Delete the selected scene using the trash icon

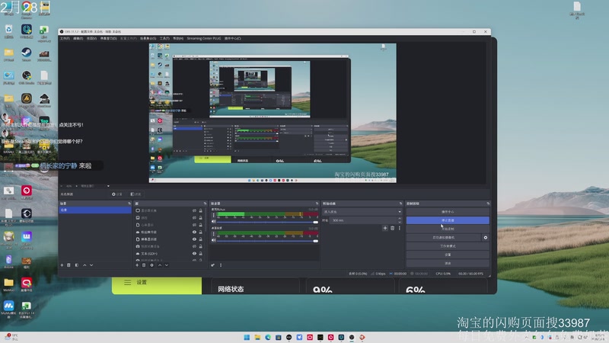(x=69, y=265)
